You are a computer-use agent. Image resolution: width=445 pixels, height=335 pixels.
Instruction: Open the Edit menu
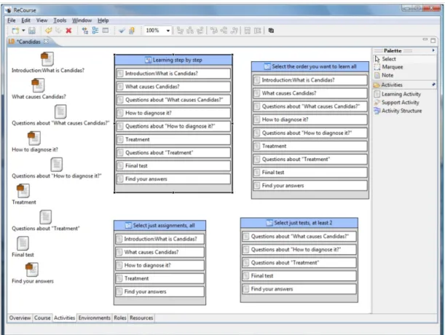[x=25, y=20]
